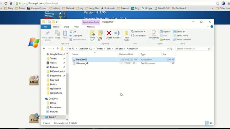Click the TGZ package icon on the web page

pos(34,118)
